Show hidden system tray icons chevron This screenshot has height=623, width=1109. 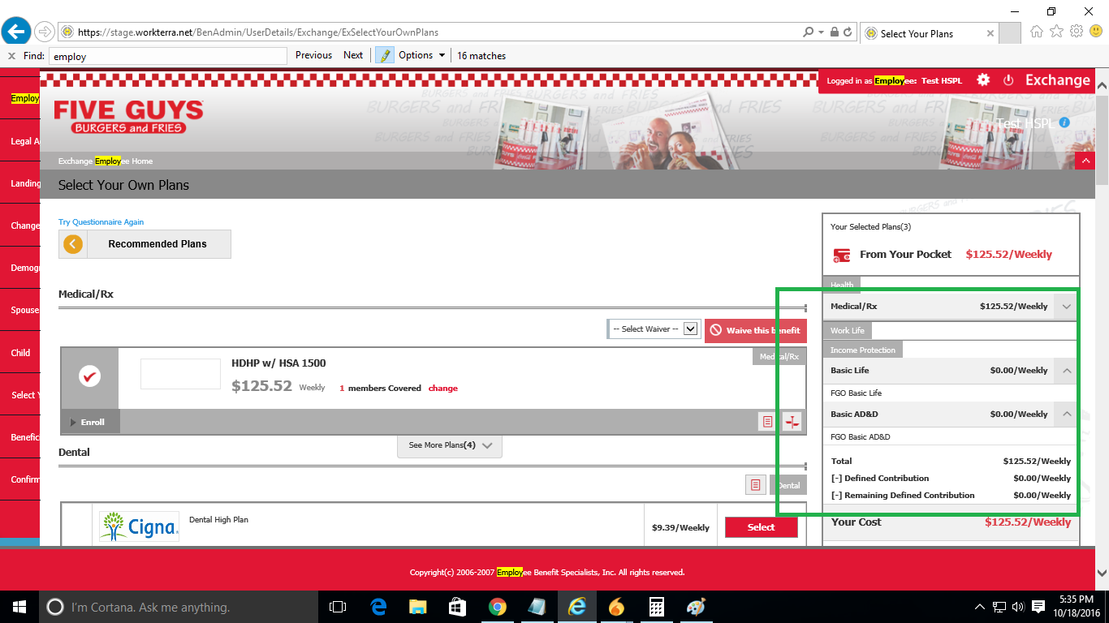tap(980, 607)
